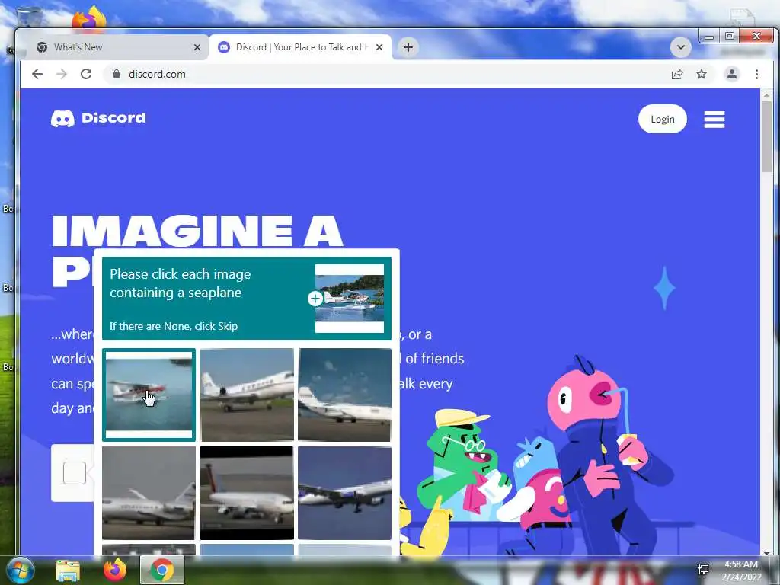Go back to the previous page
The width and height of the screenshot is (780, 585).
click(37, 74)
